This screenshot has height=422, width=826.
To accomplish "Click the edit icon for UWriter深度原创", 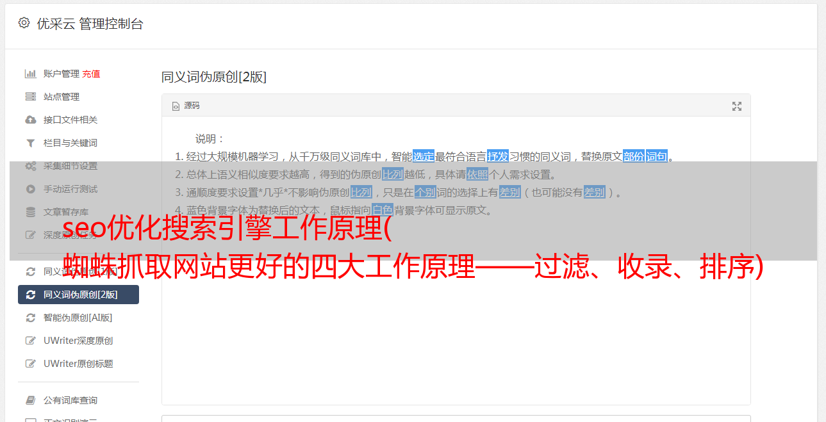I will [x=30, y=341].
